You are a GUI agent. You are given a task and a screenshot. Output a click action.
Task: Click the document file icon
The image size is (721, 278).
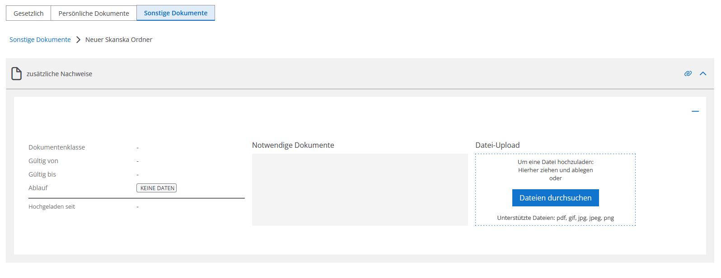[16, 73]
